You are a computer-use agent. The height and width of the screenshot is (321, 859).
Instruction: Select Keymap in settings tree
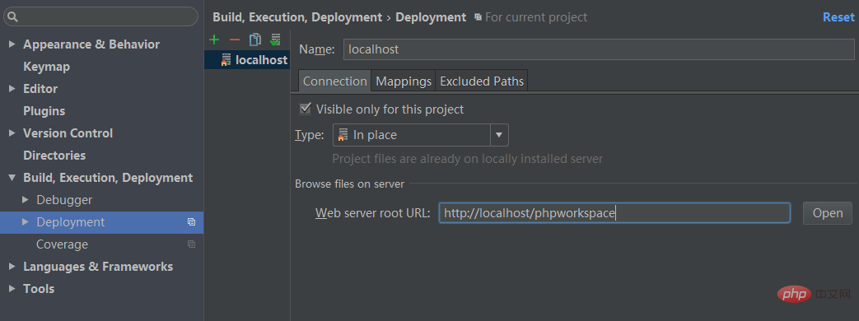(47, 67)
